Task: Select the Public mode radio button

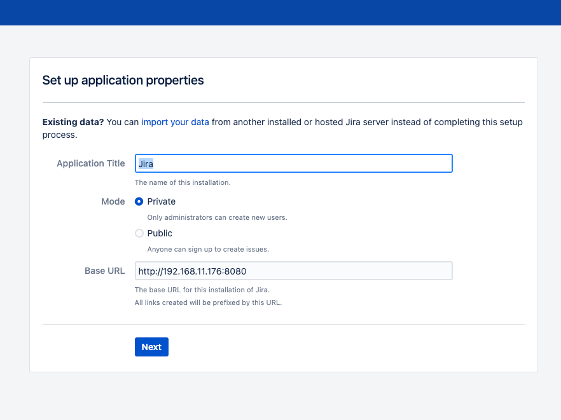Action: (139, 233)
